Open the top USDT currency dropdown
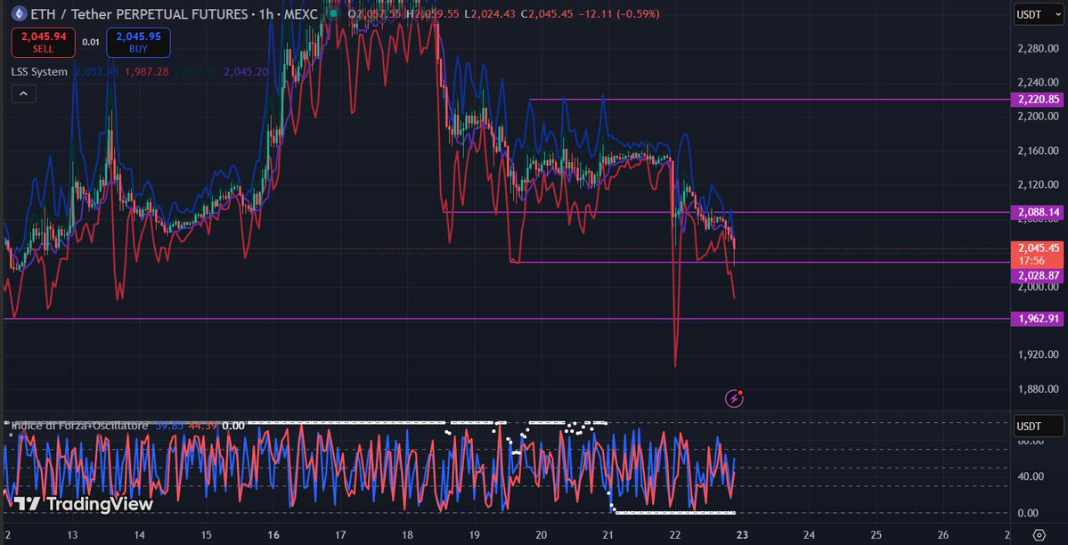 [1038, 14]
